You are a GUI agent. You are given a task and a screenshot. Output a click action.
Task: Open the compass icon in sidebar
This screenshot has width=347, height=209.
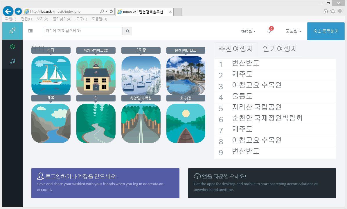[x=12, y=47]
